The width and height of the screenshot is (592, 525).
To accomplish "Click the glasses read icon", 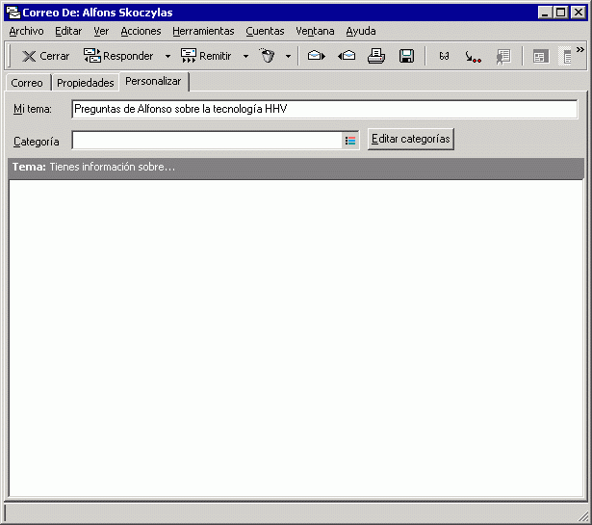I will [444, 56].
